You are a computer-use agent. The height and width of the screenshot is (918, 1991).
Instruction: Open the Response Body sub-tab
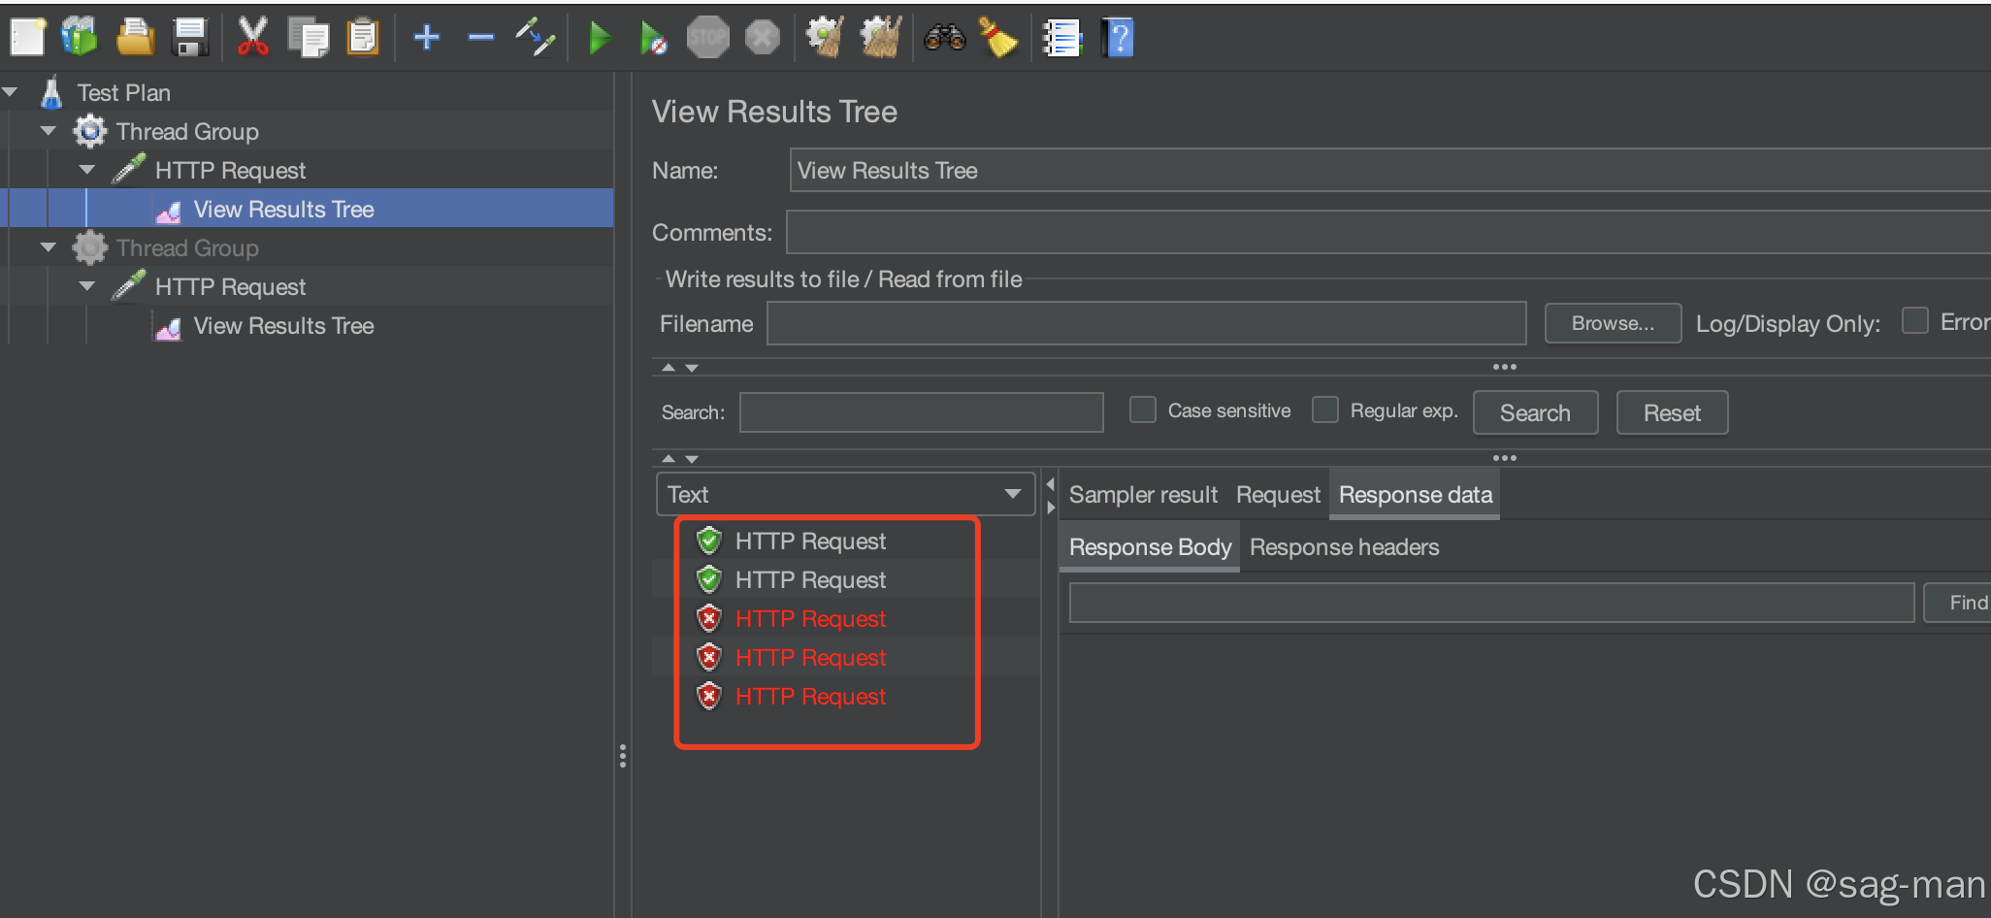click(x=1150, y=547)
